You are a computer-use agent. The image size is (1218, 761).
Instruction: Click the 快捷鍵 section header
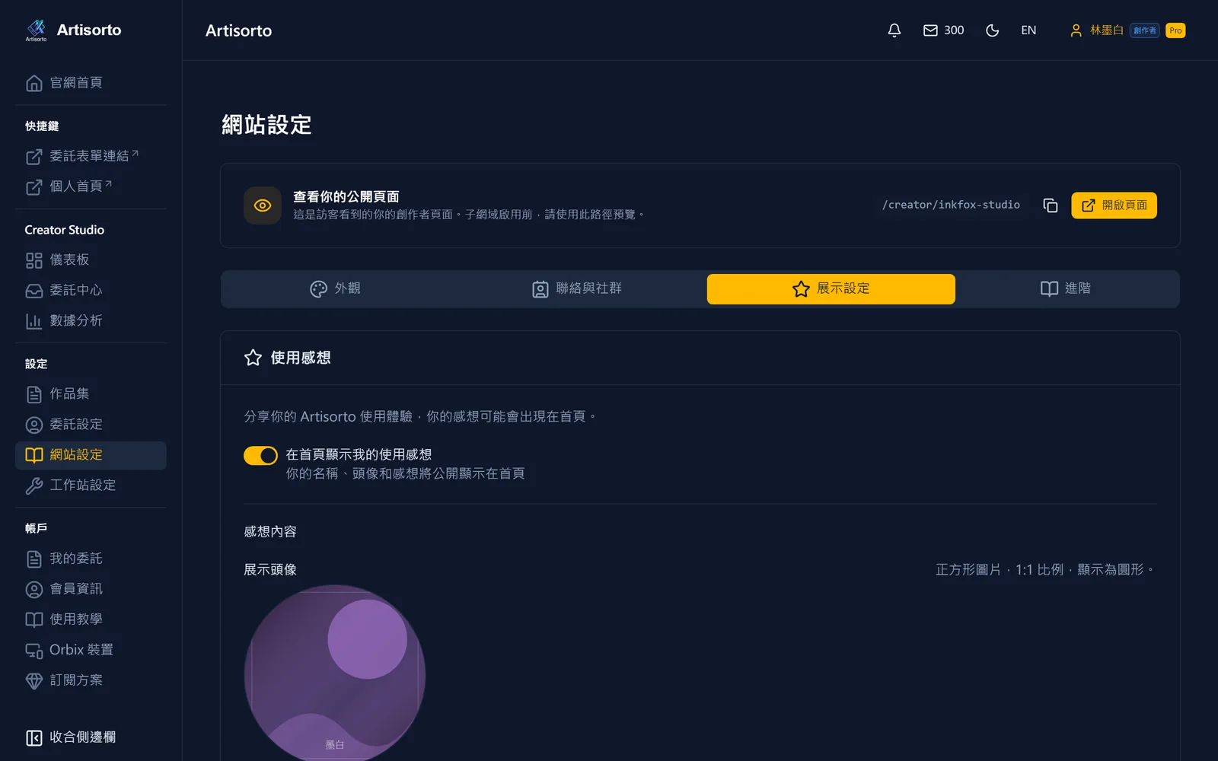tap(42, 126)
